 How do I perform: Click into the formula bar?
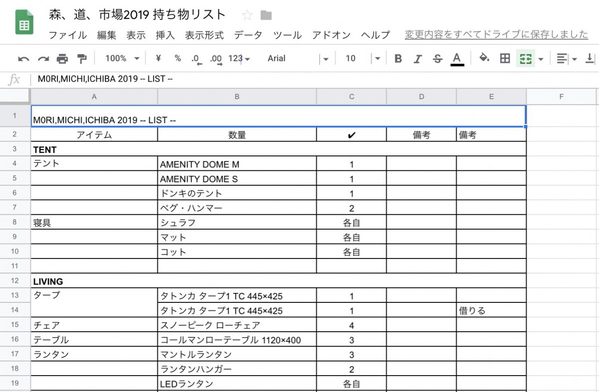[x=314, y=79]
